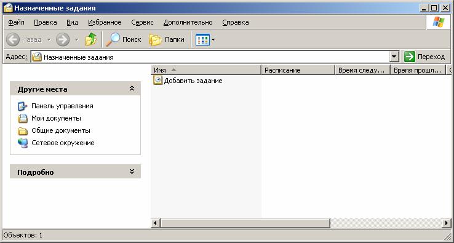454x243 pixels.
Task: Open the Файл menu
Action: click(x=16, y=22)
